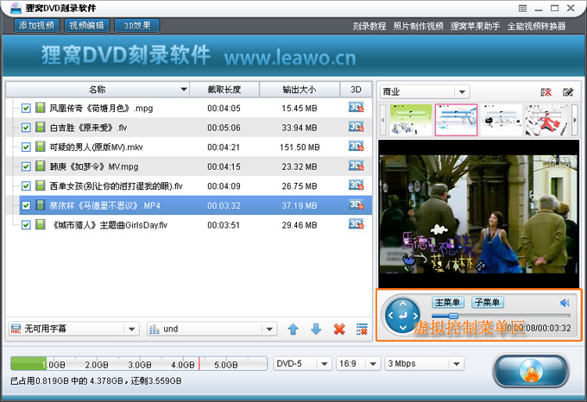This screenshot has width=587, height=402.
Task: Click the film icon of 白吉胜 row
Action: (x=41, y=127)
